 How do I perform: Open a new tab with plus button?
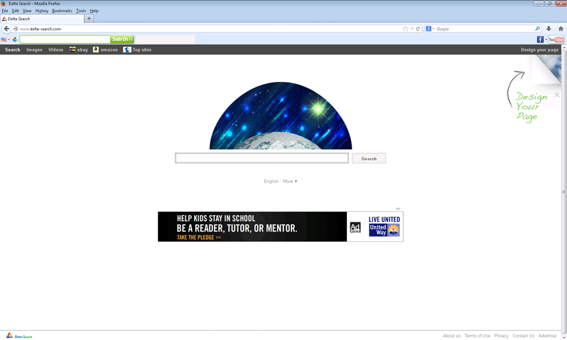89,19
